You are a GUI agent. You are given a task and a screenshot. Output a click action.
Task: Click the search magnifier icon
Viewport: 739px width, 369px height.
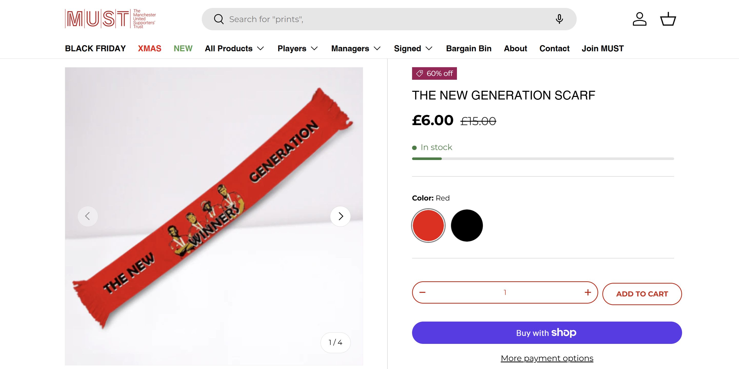pyautogui.click(x=219, y=19)
